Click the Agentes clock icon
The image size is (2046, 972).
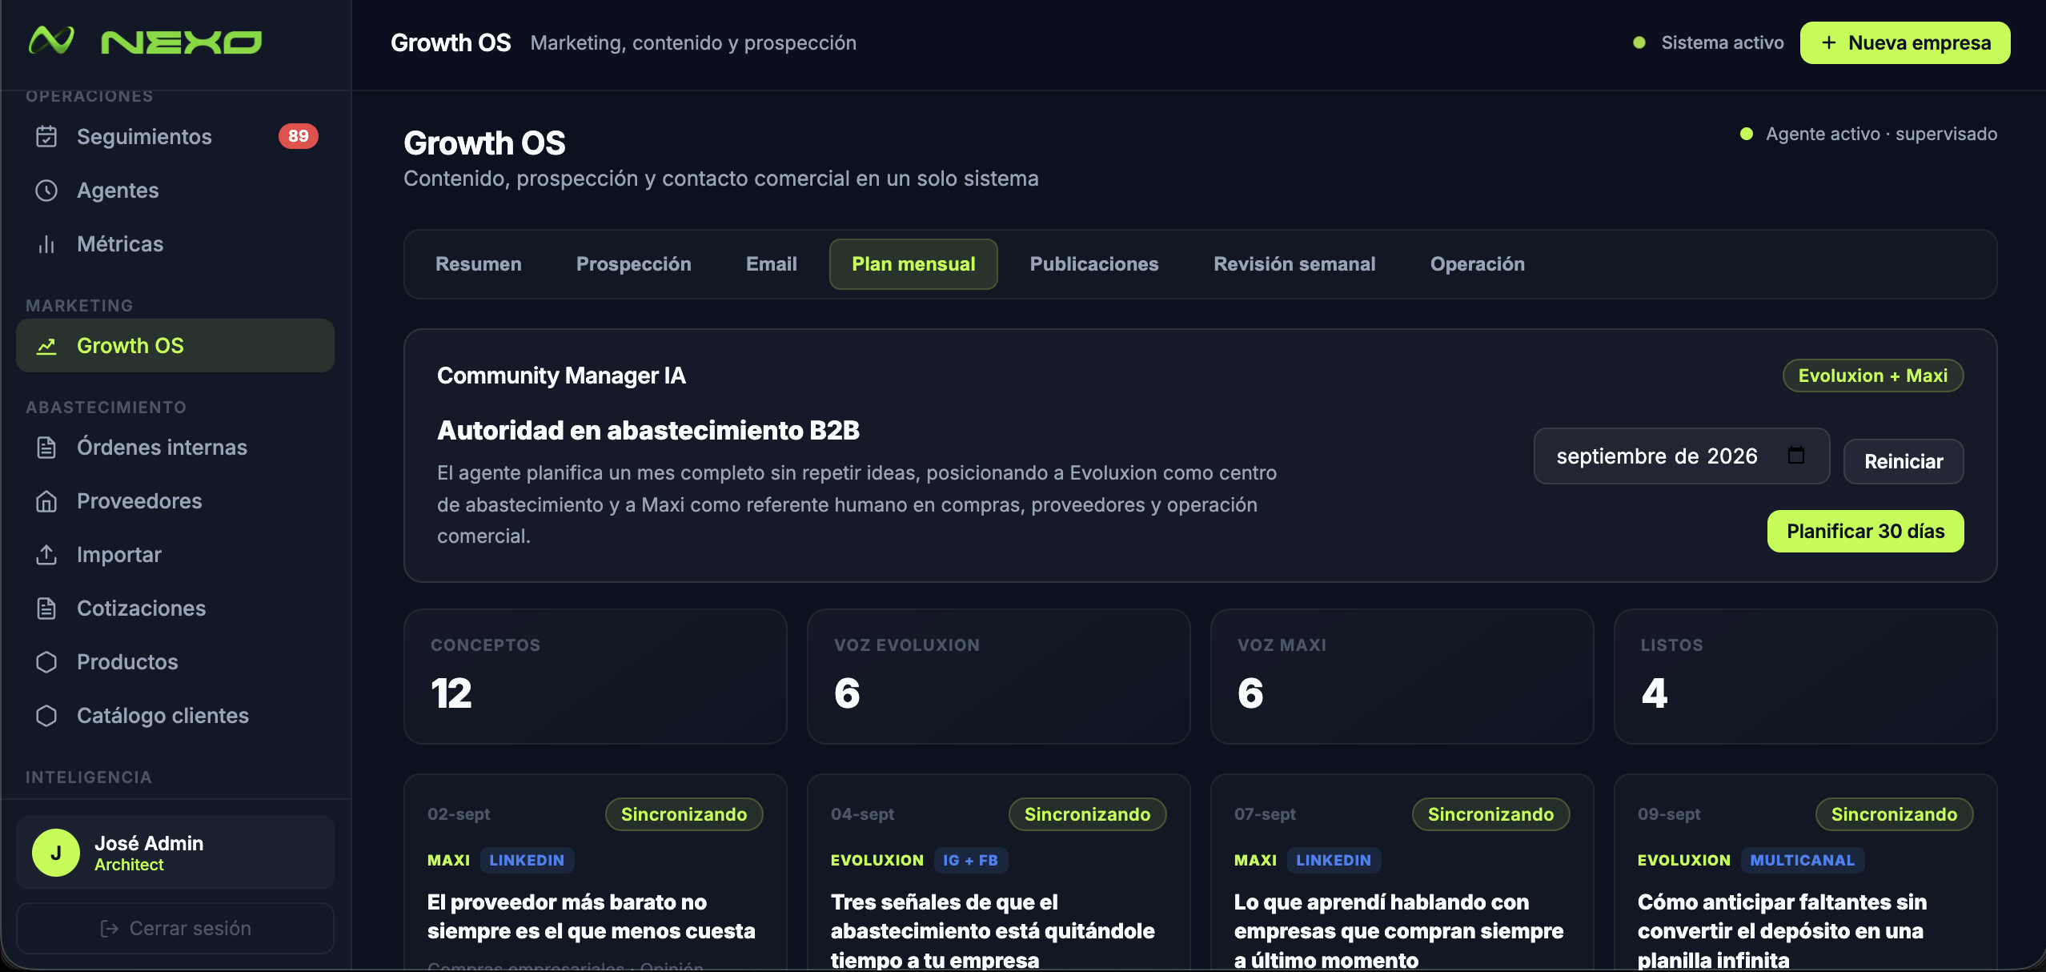tap(46, 191)
